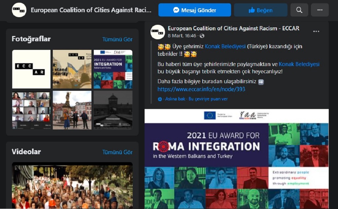Screen dimensions: 338x209
Task: Open the post timestamp 8 Mart, 16:46
Action: coord(182,36)
